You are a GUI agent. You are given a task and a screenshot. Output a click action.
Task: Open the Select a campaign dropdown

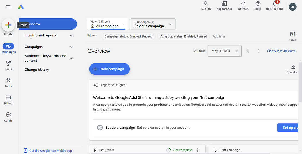tap(153, 24)
